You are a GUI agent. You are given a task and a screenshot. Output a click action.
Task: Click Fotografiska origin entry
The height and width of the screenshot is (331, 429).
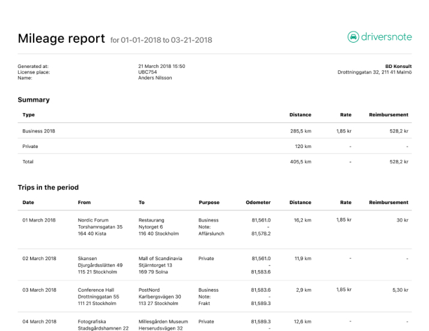click(103, 325)
